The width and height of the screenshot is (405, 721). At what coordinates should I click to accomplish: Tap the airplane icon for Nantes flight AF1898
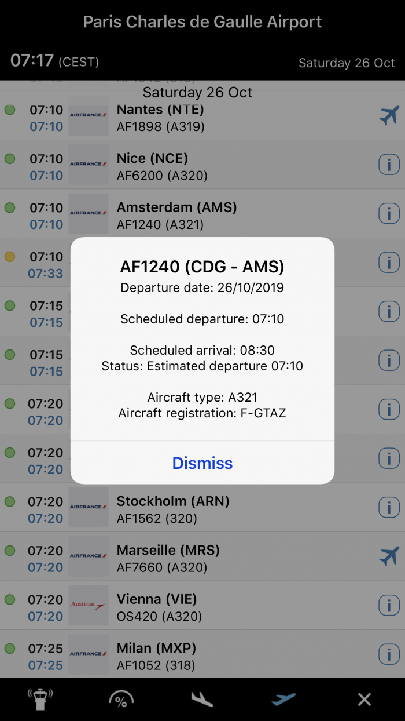tap(389, 116)
